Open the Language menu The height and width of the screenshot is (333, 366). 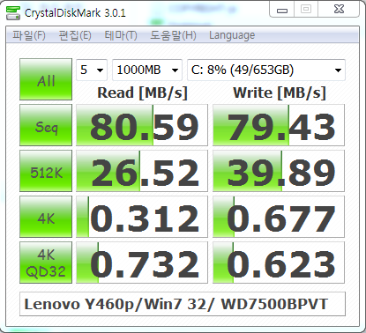232,35
